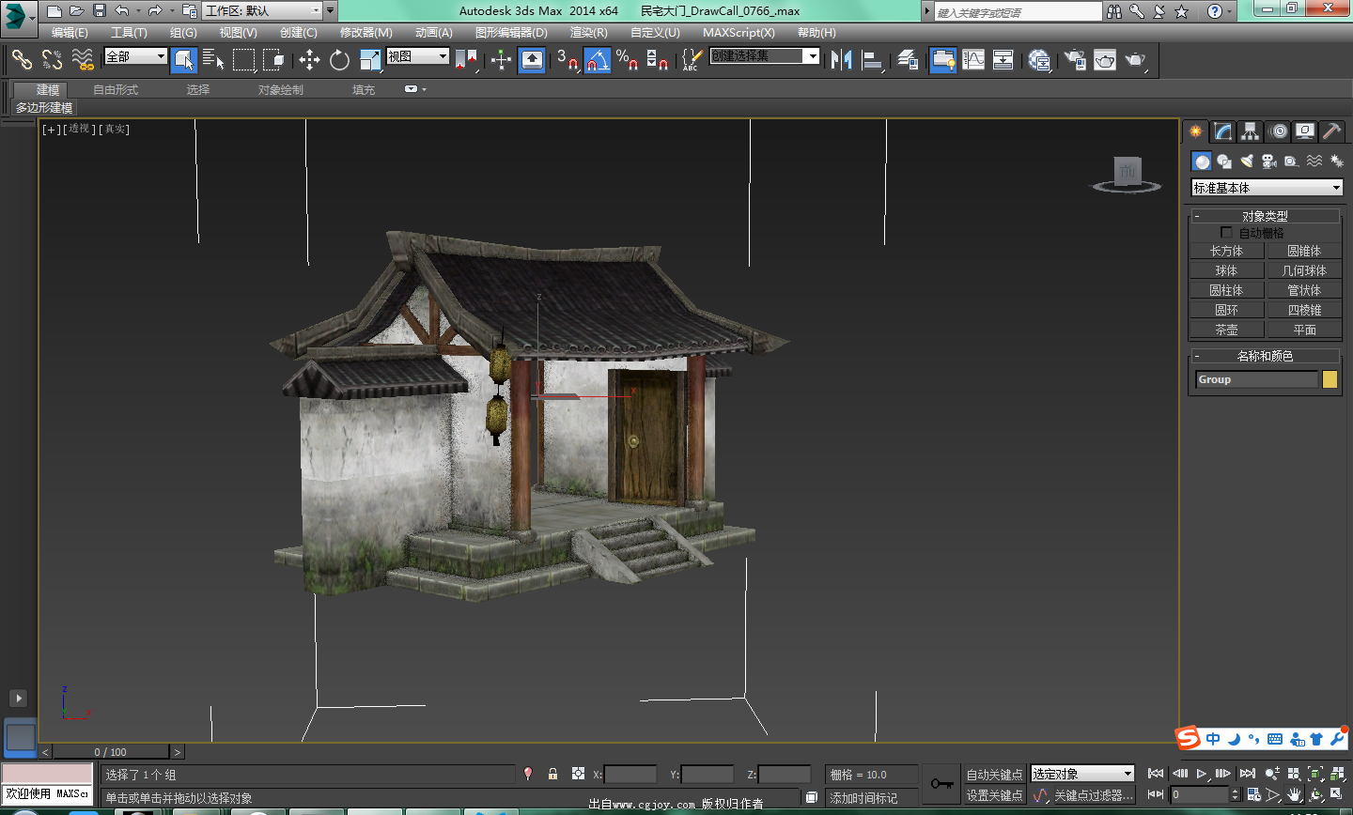Enable the 自动栅格 checkbox

[x=1226, y=232]
